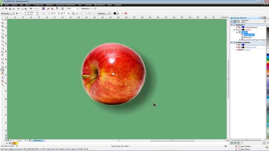Toggle the printer icon of Слой 1
Screen dimensions: 269x151
click(x=239, y=30)
